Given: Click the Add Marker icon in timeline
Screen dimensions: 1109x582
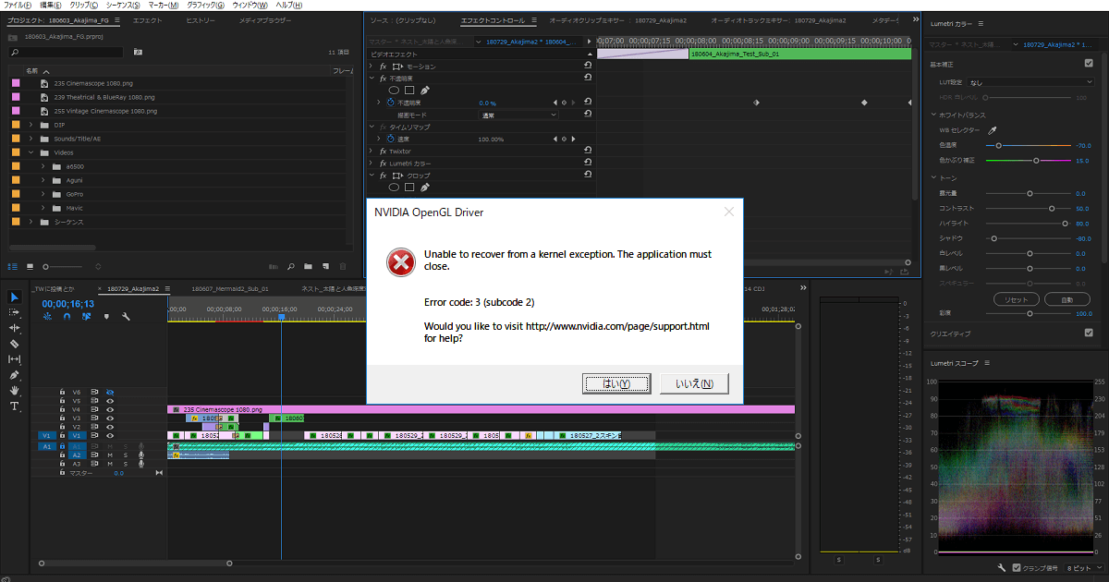Looking at the screenshot, I should click(x=106, y=316).
